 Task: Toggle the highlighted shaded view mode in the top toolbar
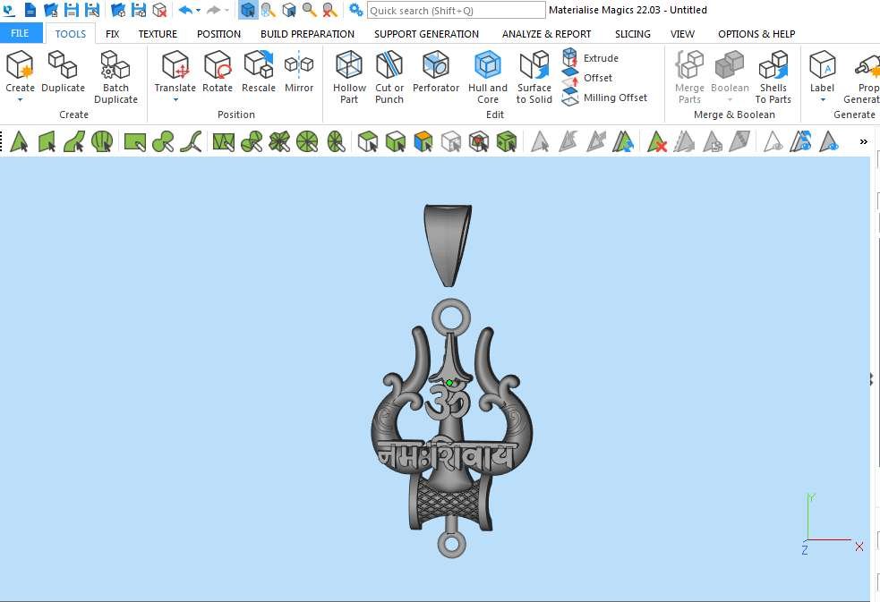coord(248,10)
